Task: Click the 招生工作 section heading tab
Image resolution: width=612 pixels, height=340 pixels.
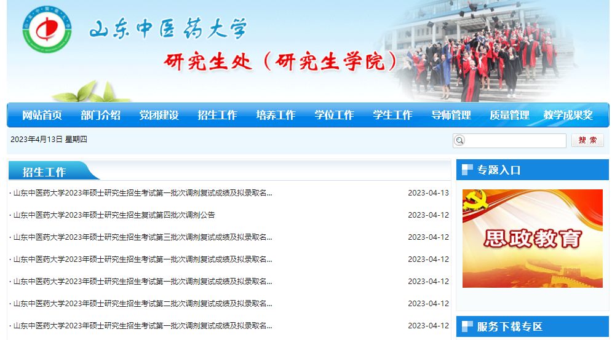Action: [44, 172]
